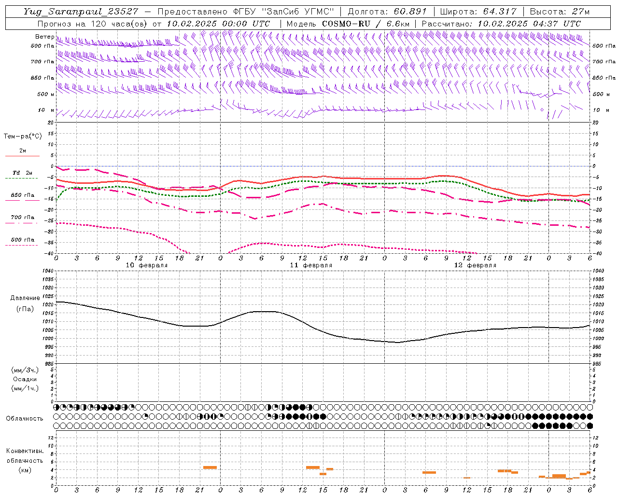Click the 2м temperature legend entry
The image size is (618, 494).
(x=22, y=151)
